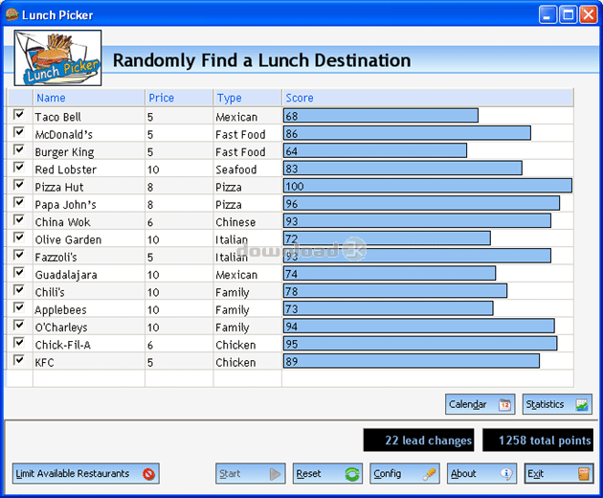Toggle the Chick-Fil-A checkbox
Image resolution: width=603 pixels, height=498 pixels.
point(18,342)
